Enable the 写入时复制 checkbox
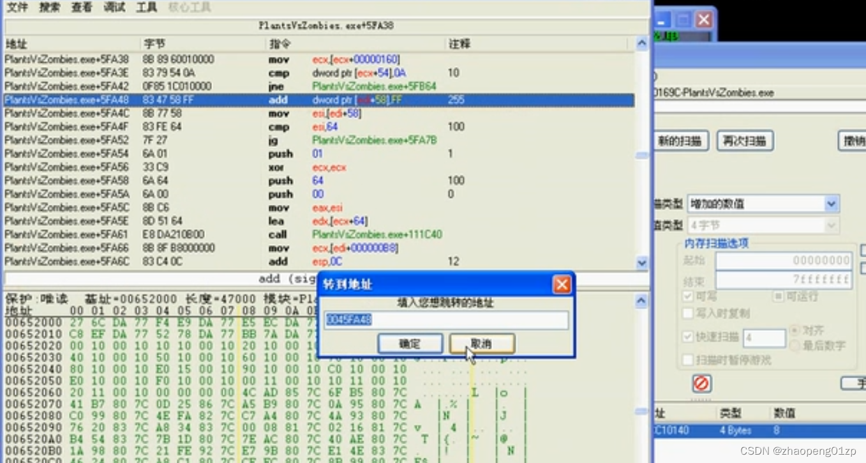This screenshot has height=463, width=866. (687, 314)
